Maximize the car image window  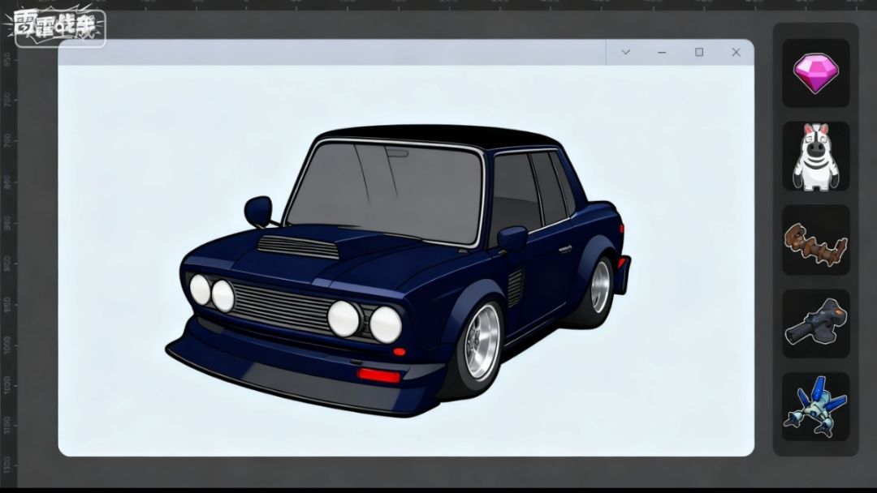coord(699,52)
